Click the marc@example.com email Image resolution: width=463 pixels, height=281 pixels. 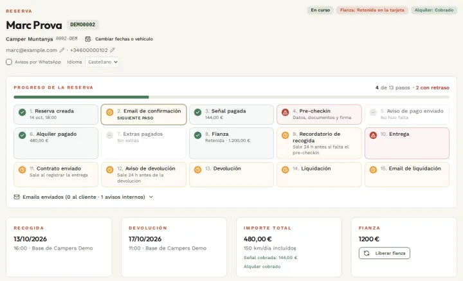click(32, 50)
